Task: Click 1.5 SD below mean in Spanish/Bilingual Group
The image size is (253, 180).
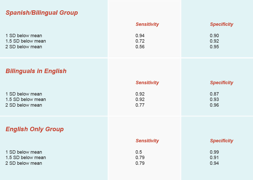Action: 26,41
